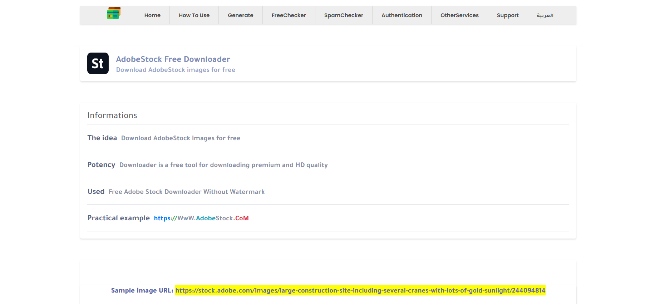The height and width of the screenshot is (304, 650).
Task: Click the 'The idea' row label
Action: (102, 138)
